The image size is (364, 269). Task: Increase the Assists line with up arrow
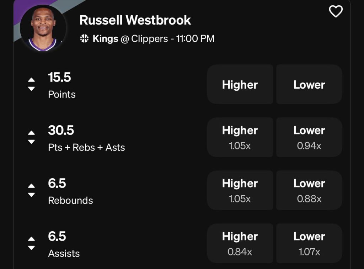(32, 239)
